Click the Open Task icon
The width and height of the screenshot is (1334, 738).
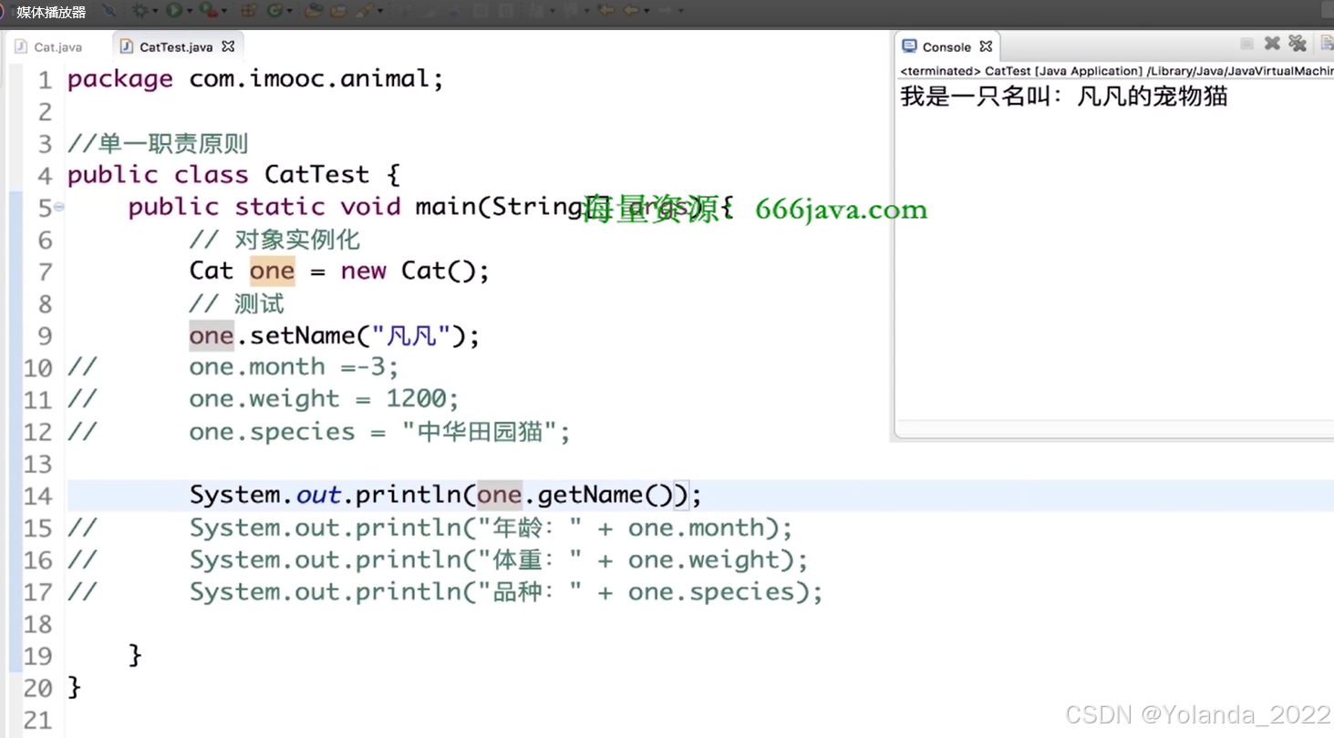click(x=338, y=11)
